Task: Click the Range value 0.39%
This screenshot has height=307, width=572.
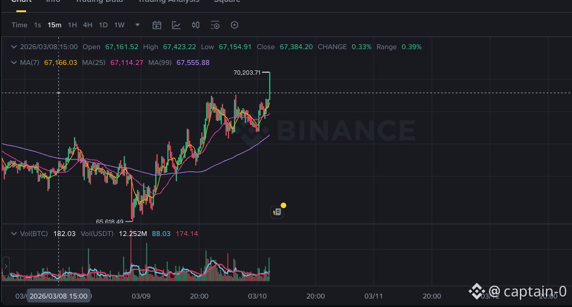Action: click(411, 47)
